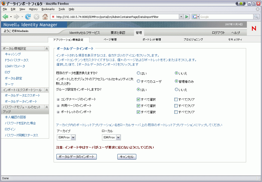The width and height of the screenshot is (262, 182).
Task: Click the Stop loading icon
Action: [x=37, y=17]
